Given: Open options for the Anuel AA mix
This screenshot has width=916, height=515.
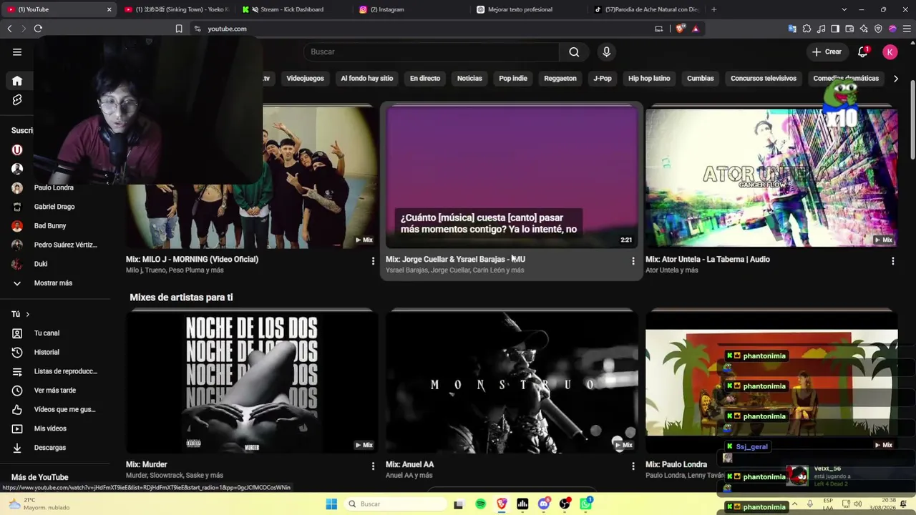Looking at the screenshot, I should [x=633, y=466].
